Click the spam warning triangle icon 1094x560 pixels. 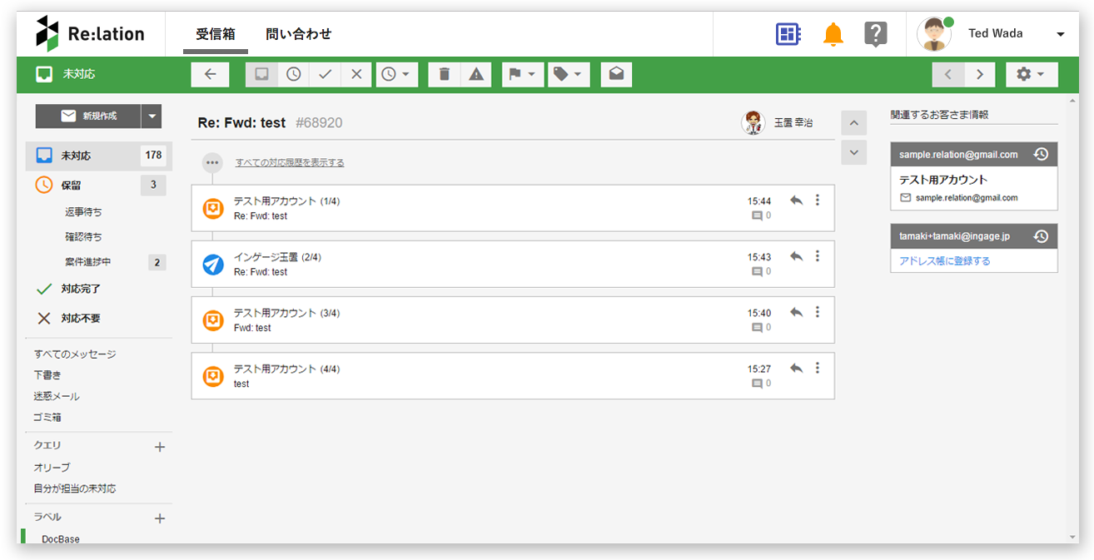pyautogui.click(x=476, y=74)
